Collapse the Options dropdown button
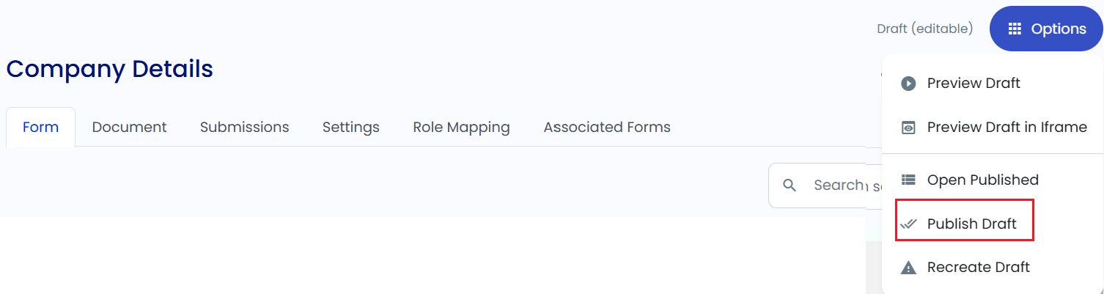This screenshot has height=294, width=1104. pos(1046,29)
